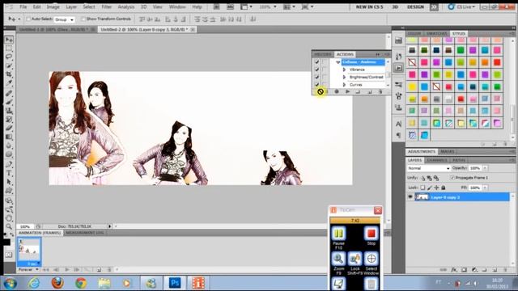The image size is (518, 291).
Task: Enable Show Transform Controls checkbox
Action: pyautogui.click(x=83, y=19)
